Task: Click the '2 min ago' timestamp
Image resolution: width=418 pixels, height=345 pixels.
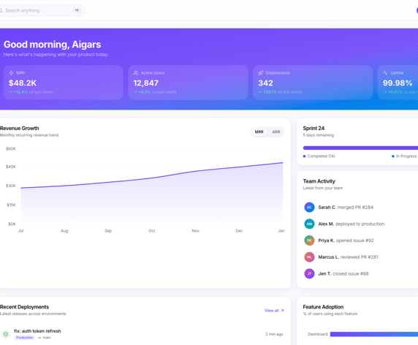Action: click(x=274, y=334)
